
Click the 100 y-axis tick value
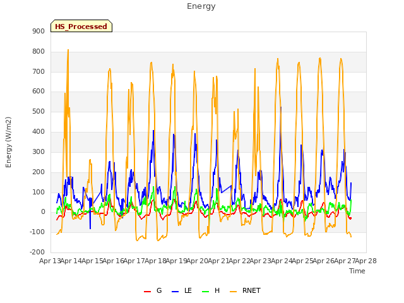[x=39, y=192]
